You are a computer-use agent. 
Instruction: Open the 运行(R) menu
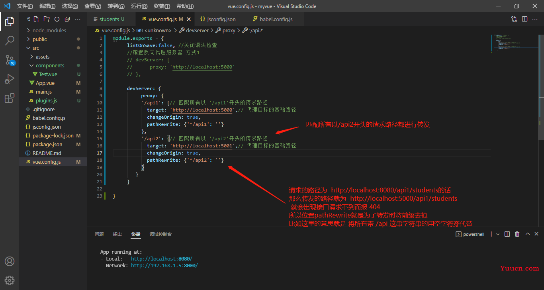coord(139,6)
